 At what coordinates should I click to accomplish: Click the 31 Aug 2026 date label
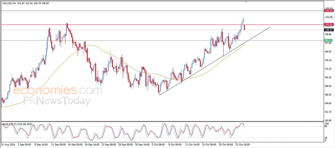pos(8,144)
